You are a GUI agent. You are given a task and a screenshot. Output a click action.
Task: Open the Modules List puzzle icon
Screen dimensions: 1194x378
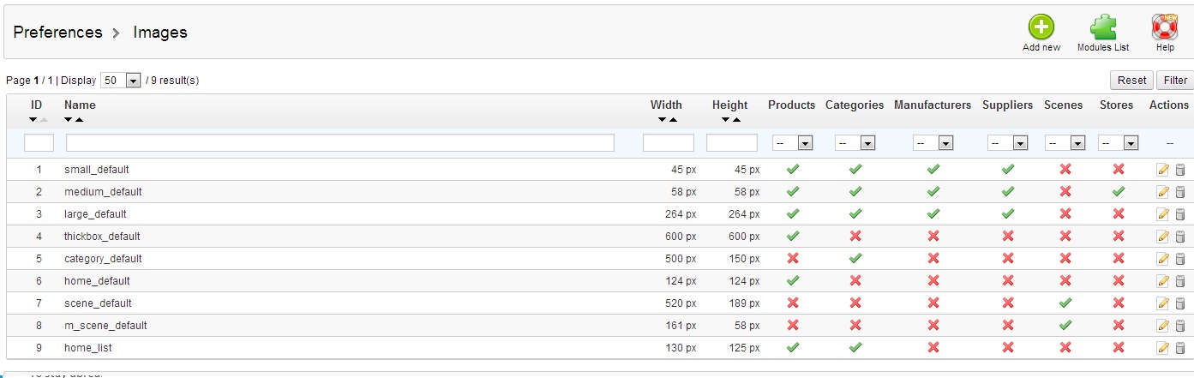coord(1103,28)
